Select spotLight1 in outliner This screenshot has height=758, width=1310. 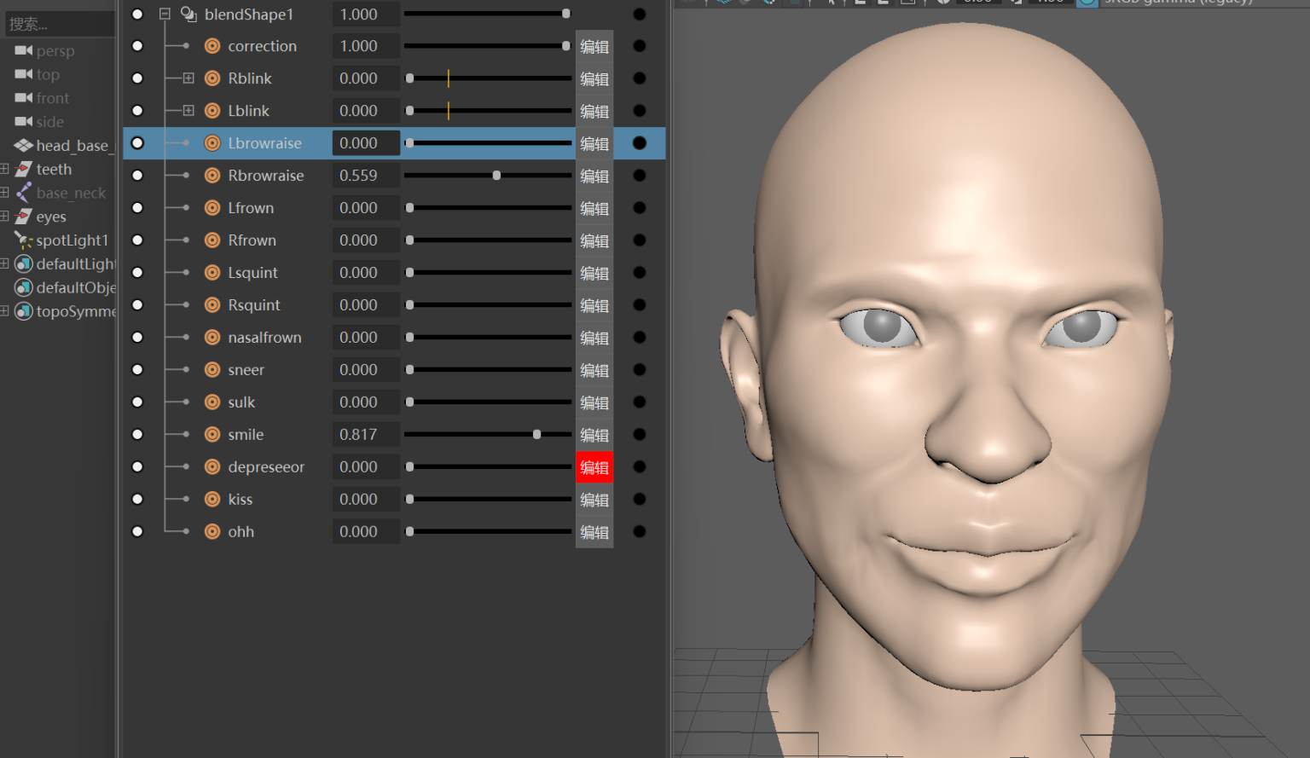[72, 240]
